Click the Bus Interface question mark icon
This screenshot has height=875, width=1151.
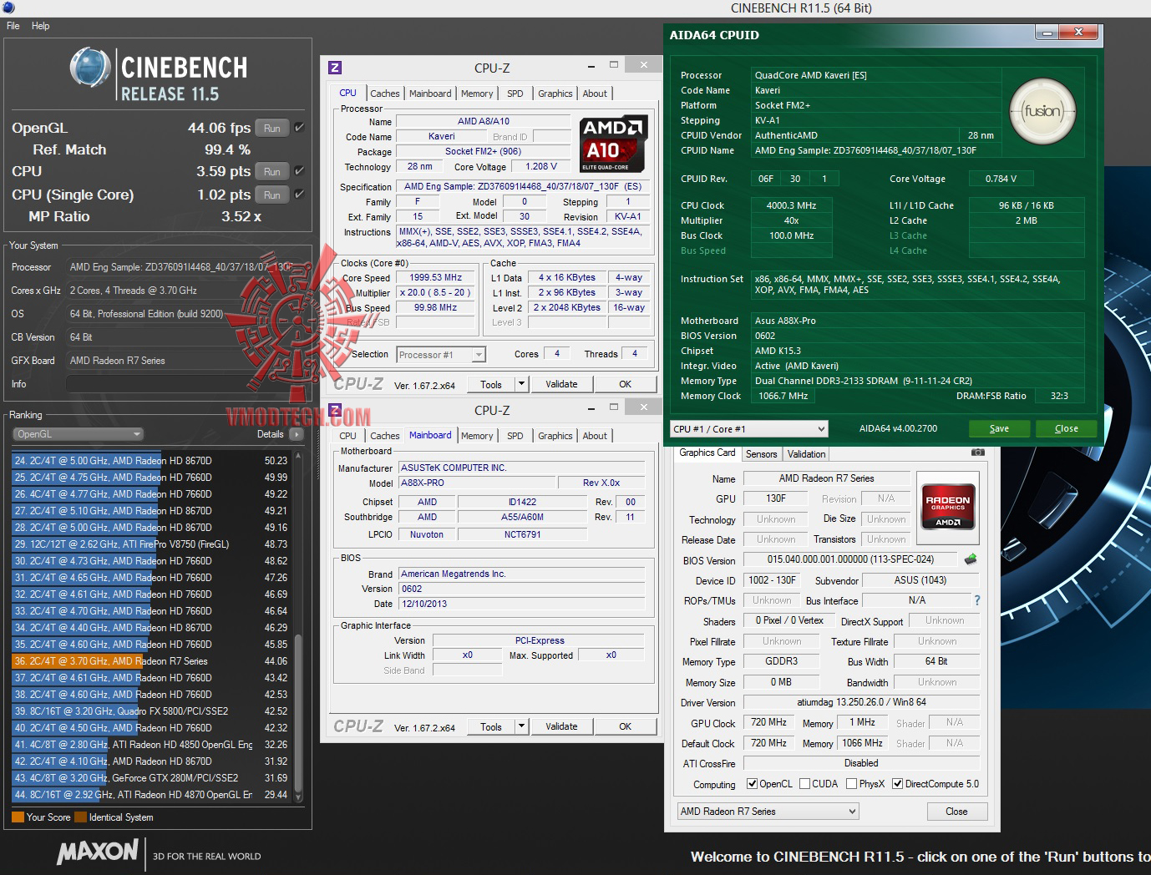pyautogui.click(x=976, y=600)
